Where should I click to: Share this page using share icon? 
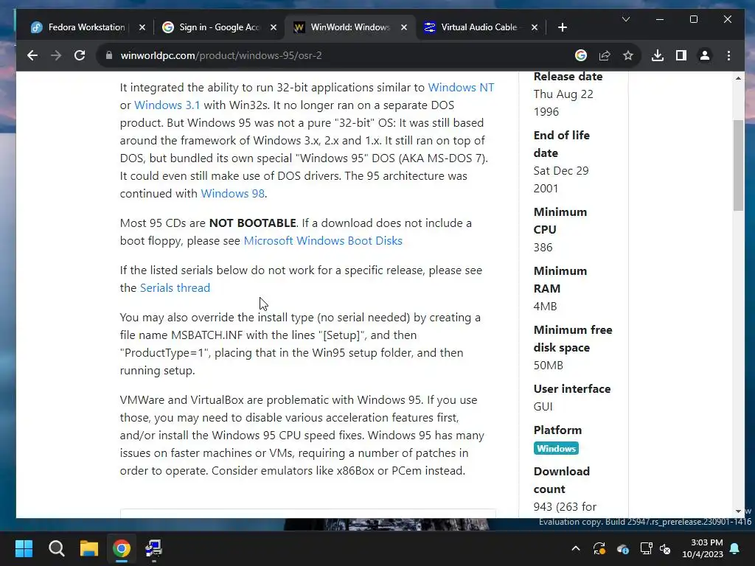tap(605, 55)
